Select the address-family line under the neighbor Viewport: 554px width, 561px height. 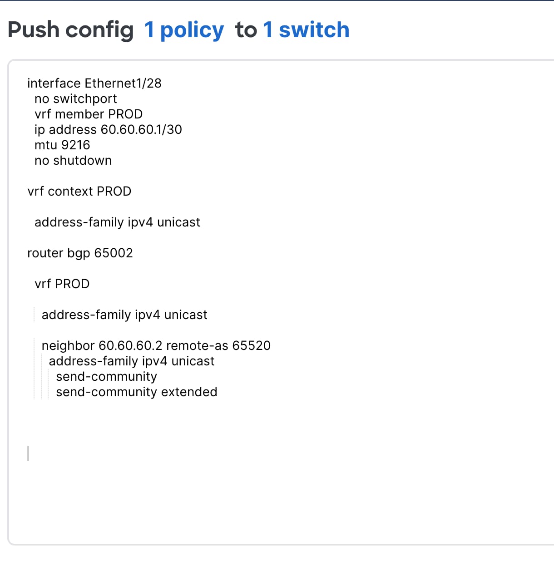point(132,361)
